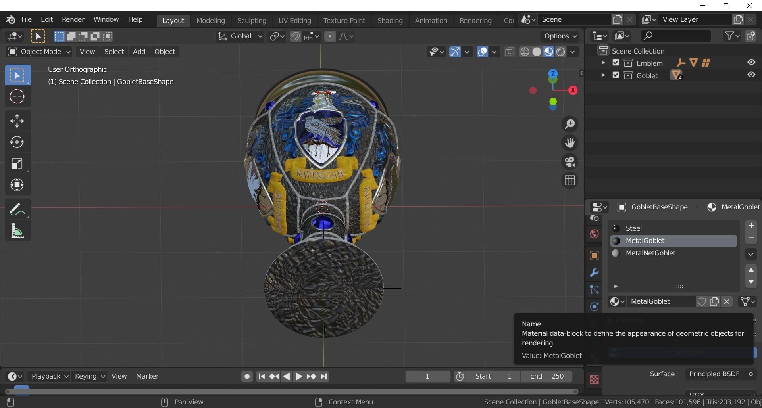Viewport: 762px width, 408px height.
Task: Switch to the UV Editing workspace
Action: click(x=294, y=21)
